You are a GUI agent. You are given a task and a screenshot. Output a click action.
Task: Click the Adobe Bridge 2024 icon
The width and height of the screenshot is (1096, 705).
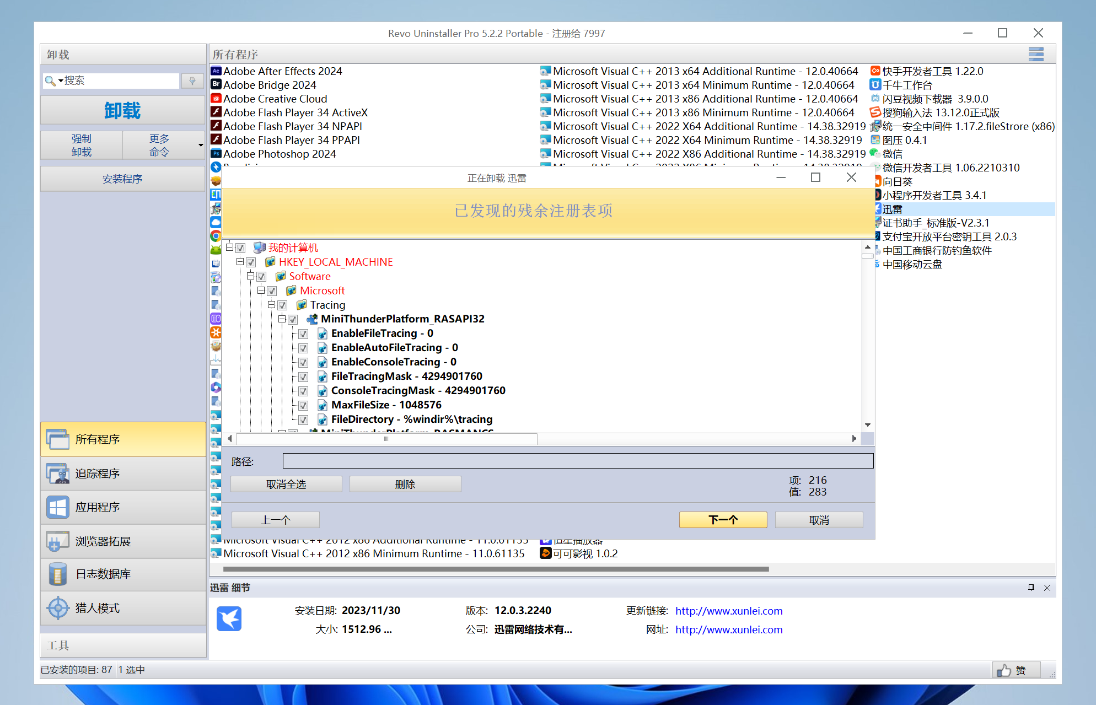click(216, 85)
